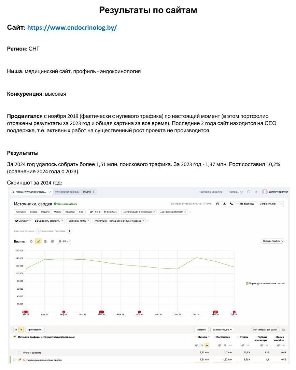296x370 pixels.
Task: Open the notifications bell icon
Action: (256, 192)
